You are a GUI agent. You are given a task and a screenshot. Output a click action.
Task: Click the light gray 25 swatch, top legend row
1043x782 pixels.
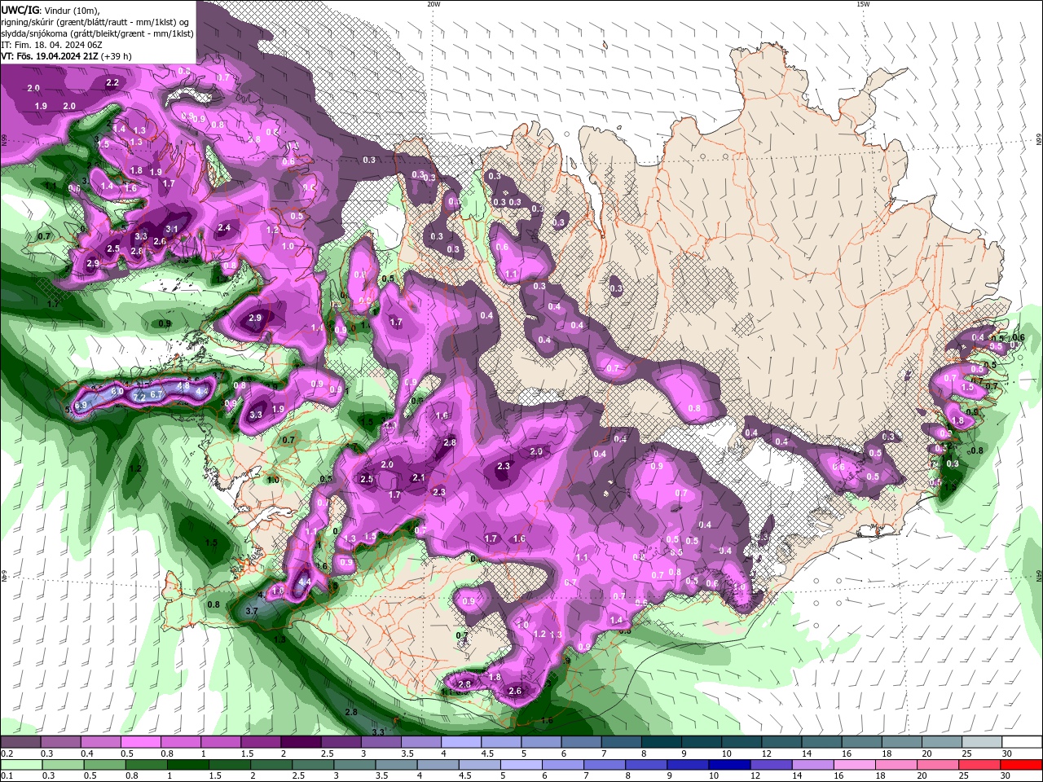pos(982,742)
